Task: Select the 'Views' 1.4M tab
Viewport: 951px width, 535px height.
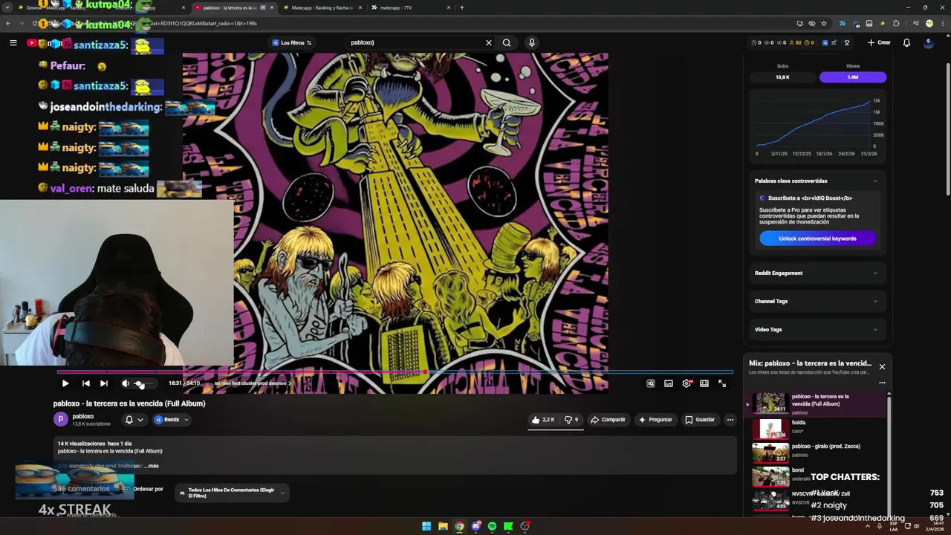Action: click(852, 77)
